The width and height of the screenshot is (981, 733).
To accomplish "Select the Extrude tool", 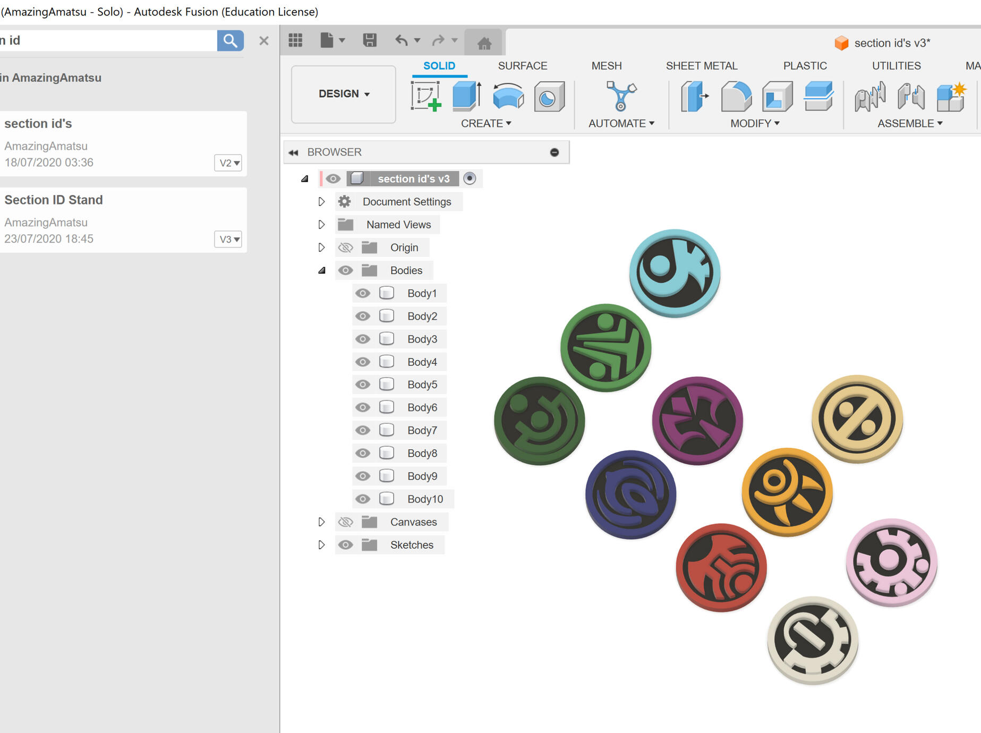I will click(x=467, y=96).
